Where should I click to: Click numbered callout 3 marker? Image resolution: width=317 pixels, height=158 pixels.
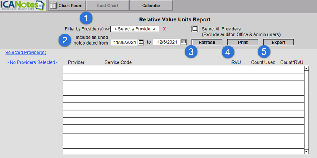pos(191,52)
